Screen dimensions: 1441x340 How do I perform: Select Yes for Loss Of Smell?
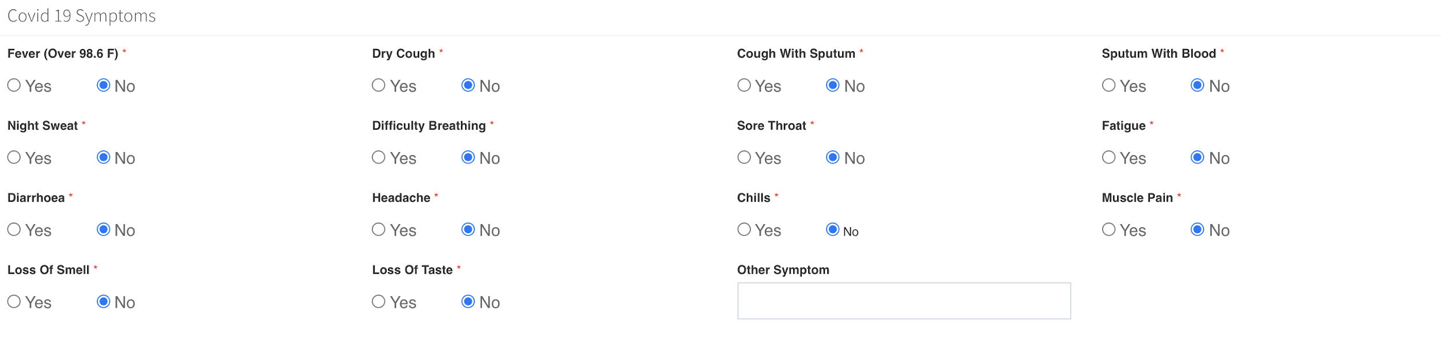(14, 301)
